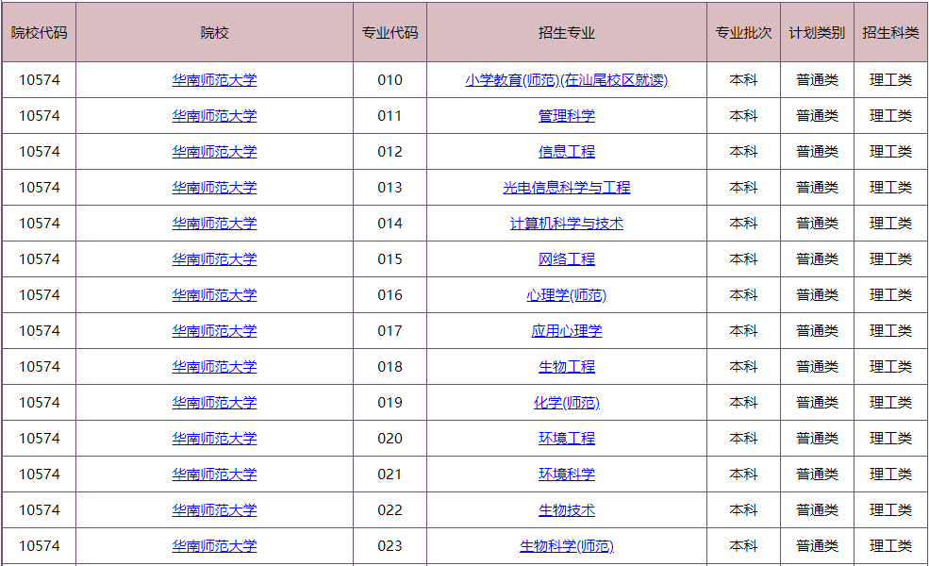Select major code cell 015
The image size is (929, 566).
[390, 259]
